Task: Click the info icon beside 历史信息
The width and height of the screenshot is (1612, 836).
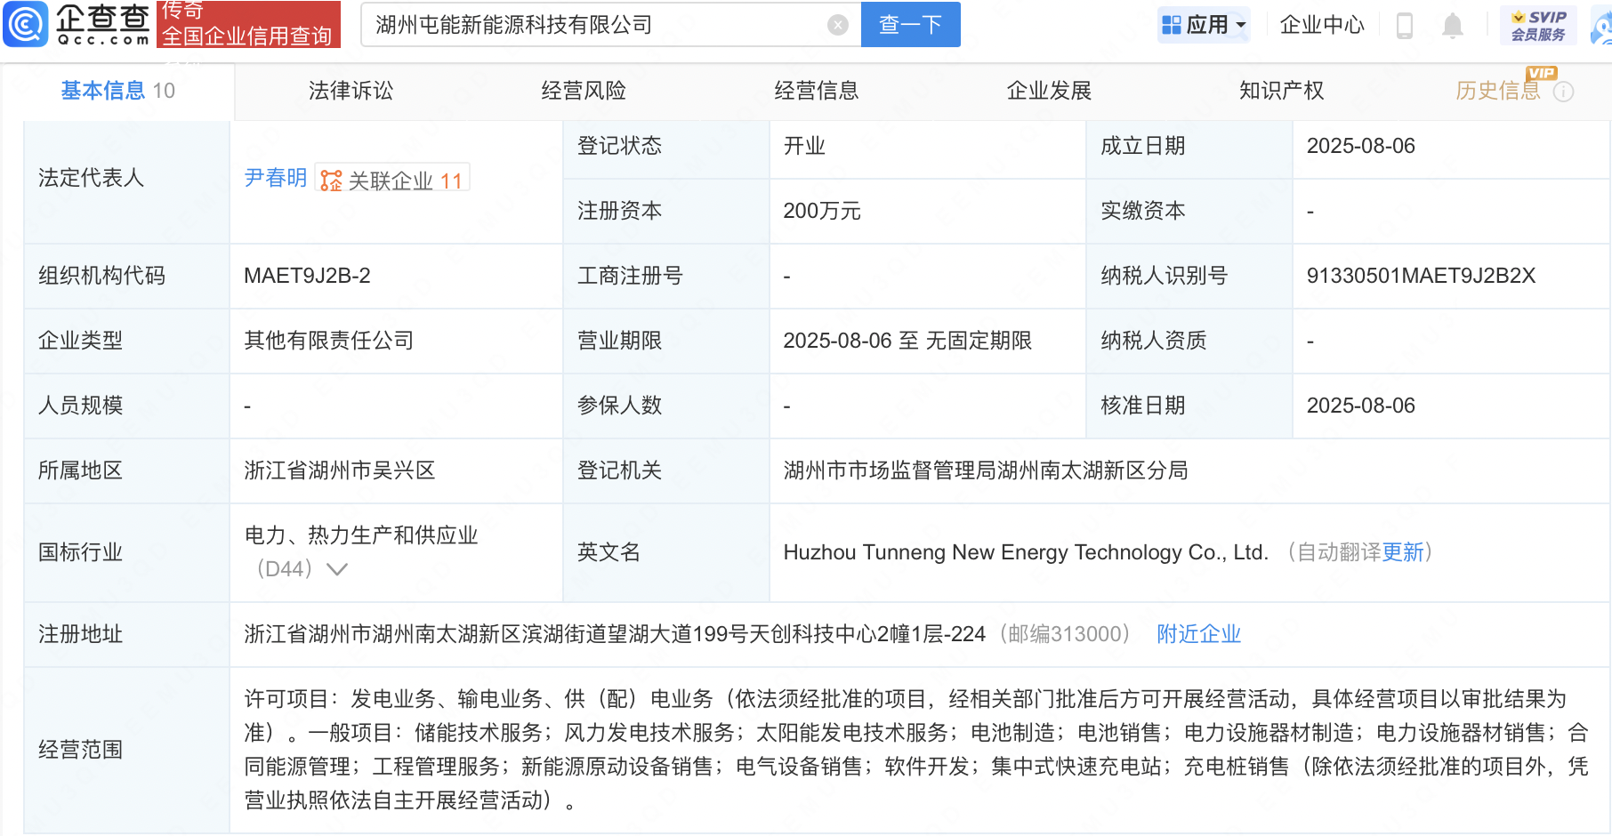Action: (1563, 92)
